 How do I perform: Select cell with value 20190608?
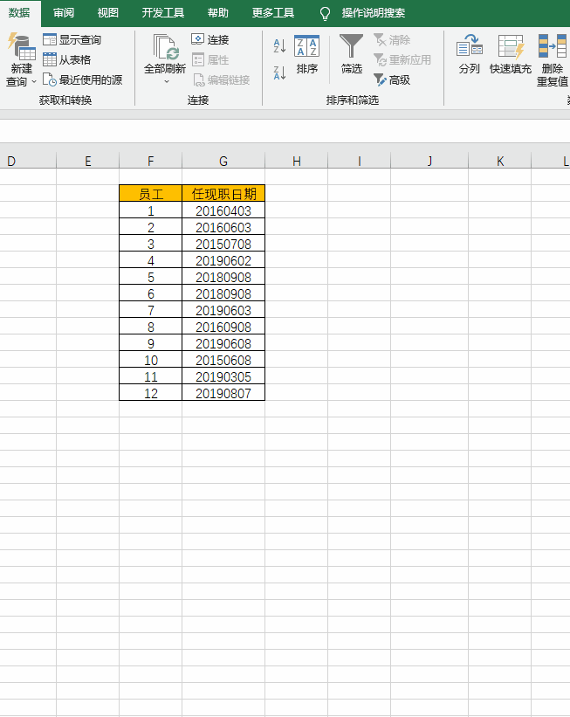223,342
